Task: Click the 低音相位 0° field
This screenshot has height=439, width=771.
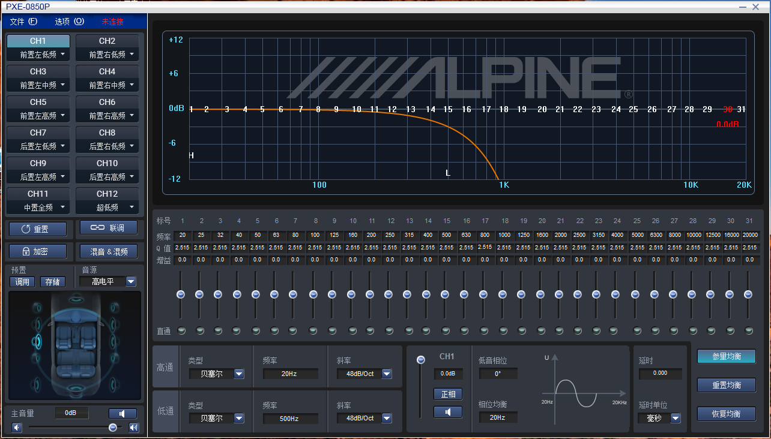Action: [498, 374]
